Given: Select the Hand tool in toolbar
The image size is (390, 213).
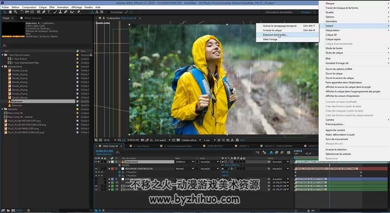Looking at the screenshot, I should click(x=10, y=12).
